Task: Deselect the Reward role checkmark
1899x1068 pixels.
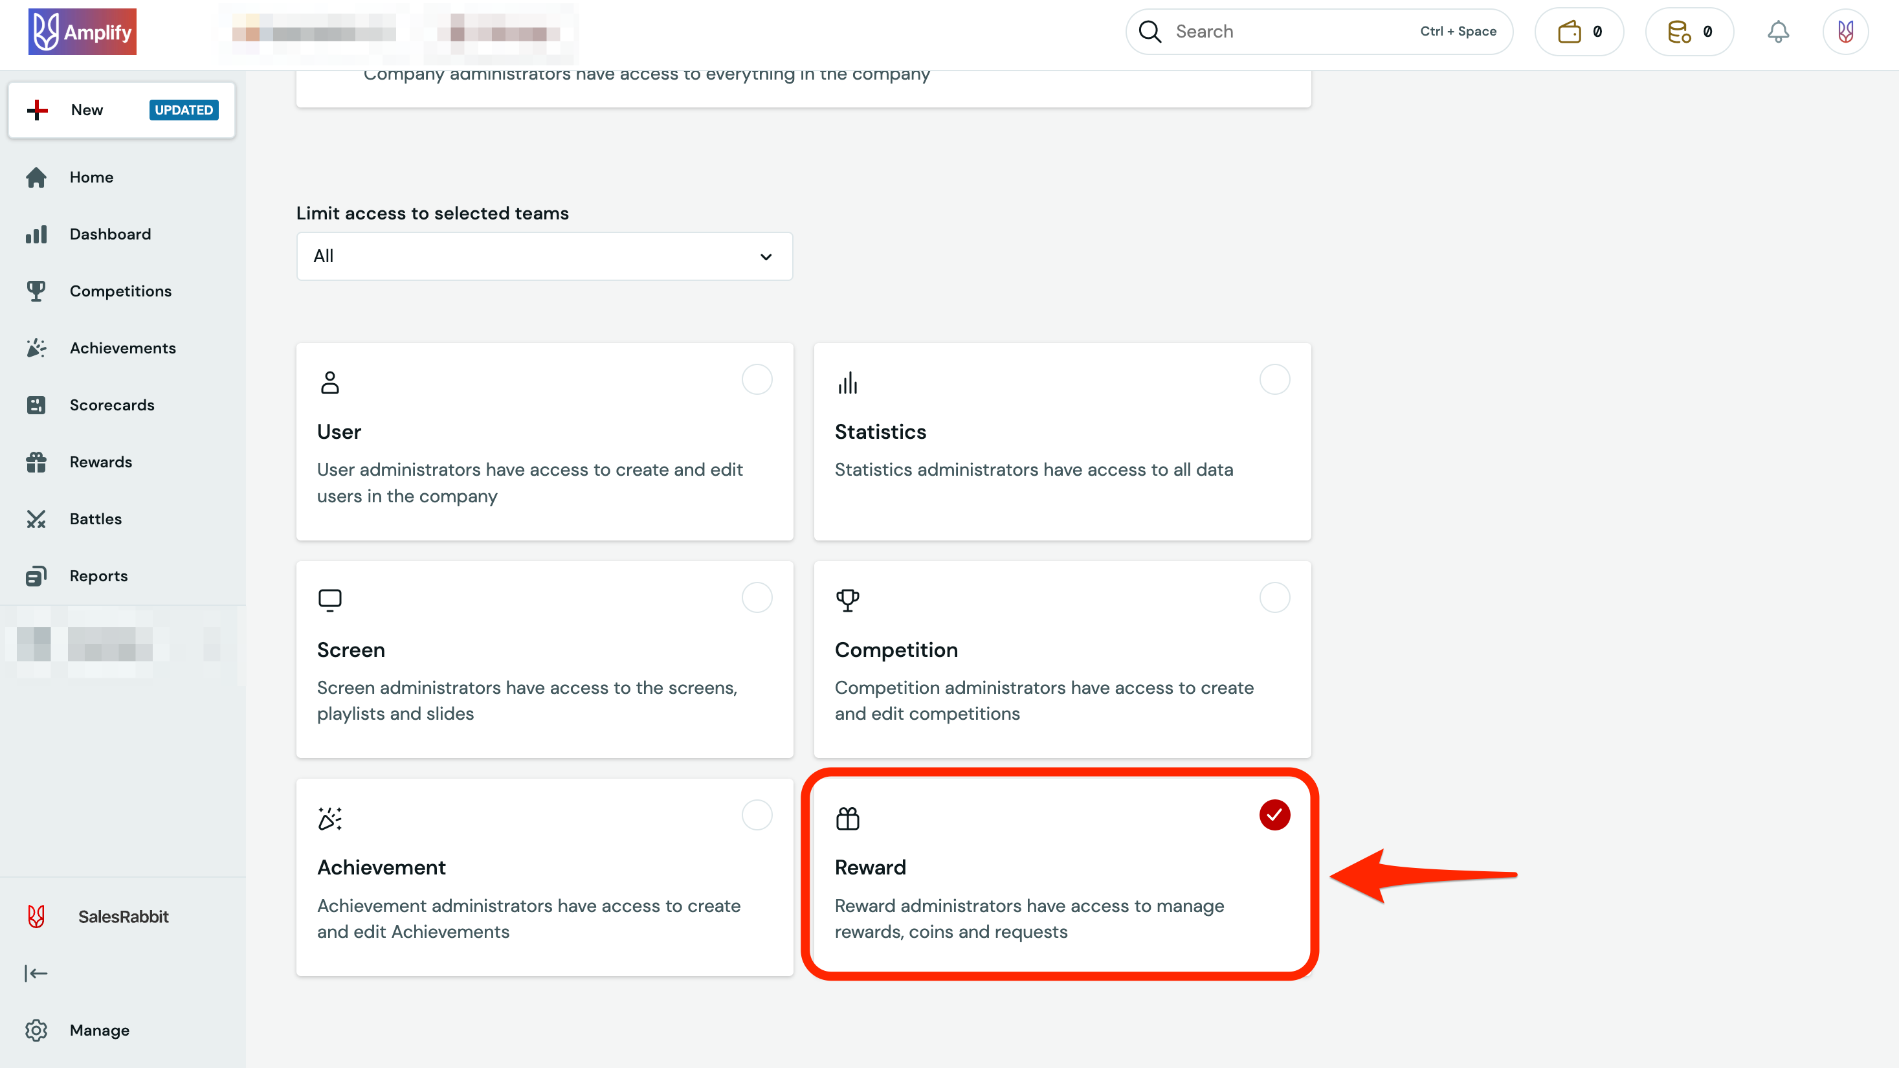Action: [x=1275, y=814]
